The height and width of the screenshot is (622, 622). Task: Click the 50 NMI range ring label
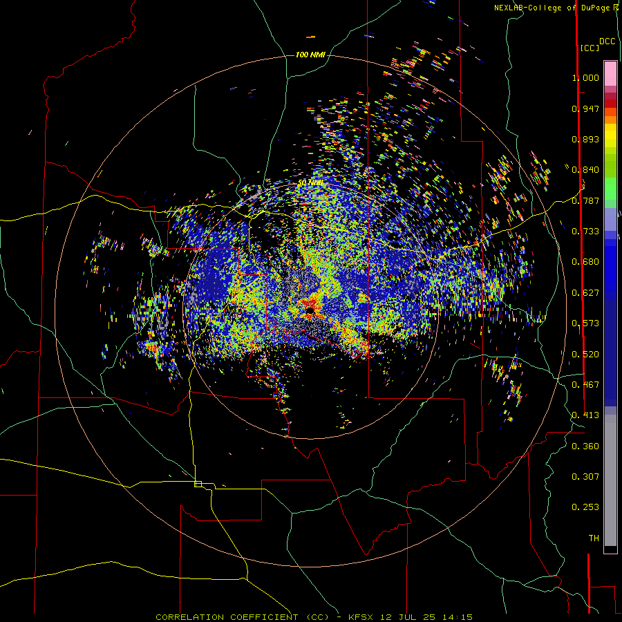pos(310,183)
